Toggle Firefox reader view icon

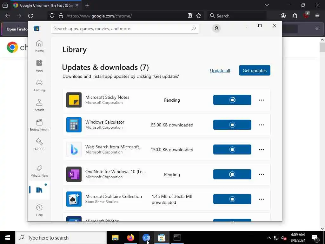click(x=190, y=16)
